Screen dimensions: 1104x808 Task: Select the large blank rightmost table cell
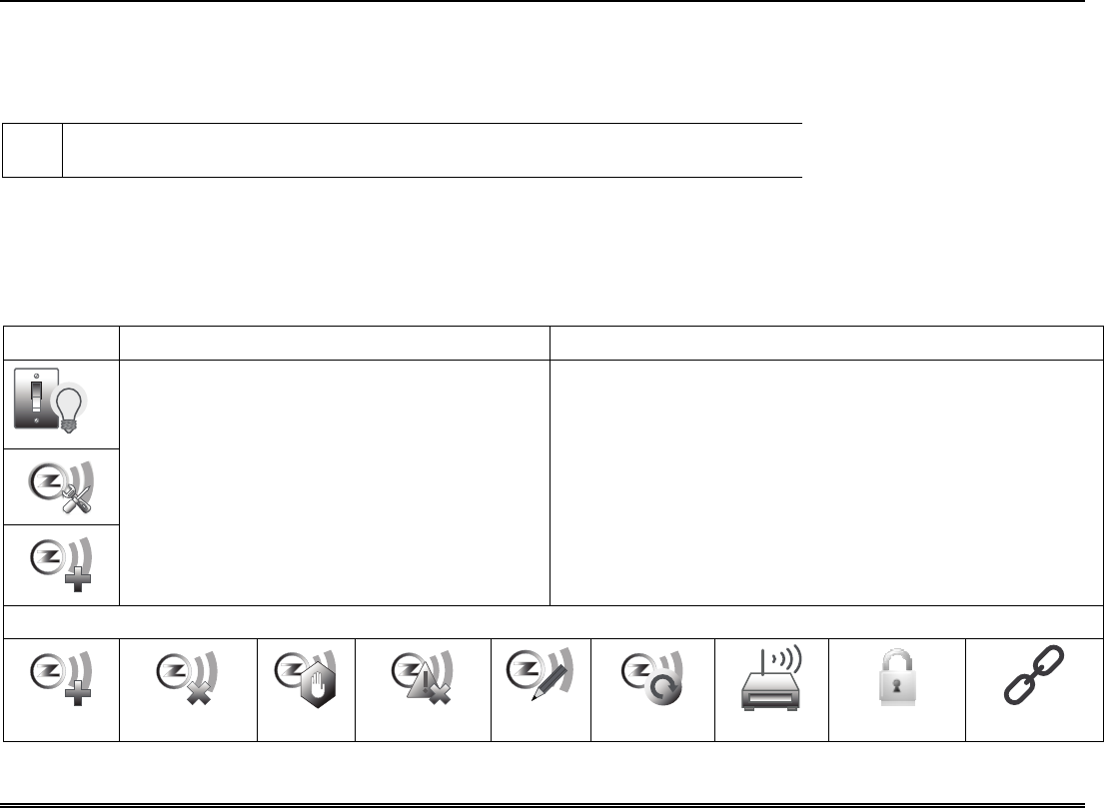[826, 482]
